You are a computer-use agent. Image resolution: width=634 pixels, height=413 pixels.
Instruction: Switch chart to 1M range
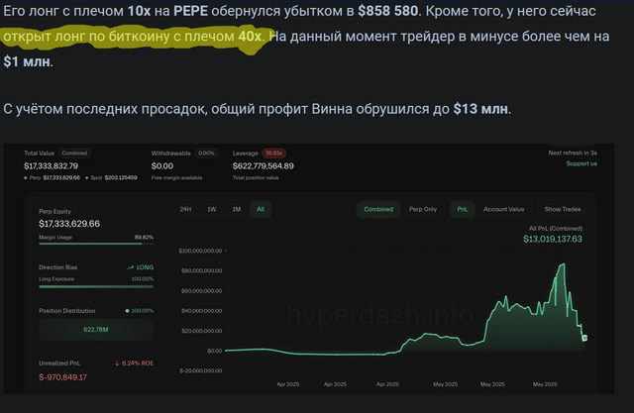click(236, 209)
